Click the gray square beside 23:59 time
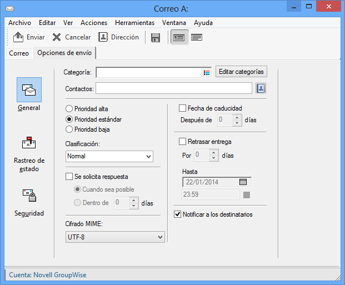 [x=247, y=195]
